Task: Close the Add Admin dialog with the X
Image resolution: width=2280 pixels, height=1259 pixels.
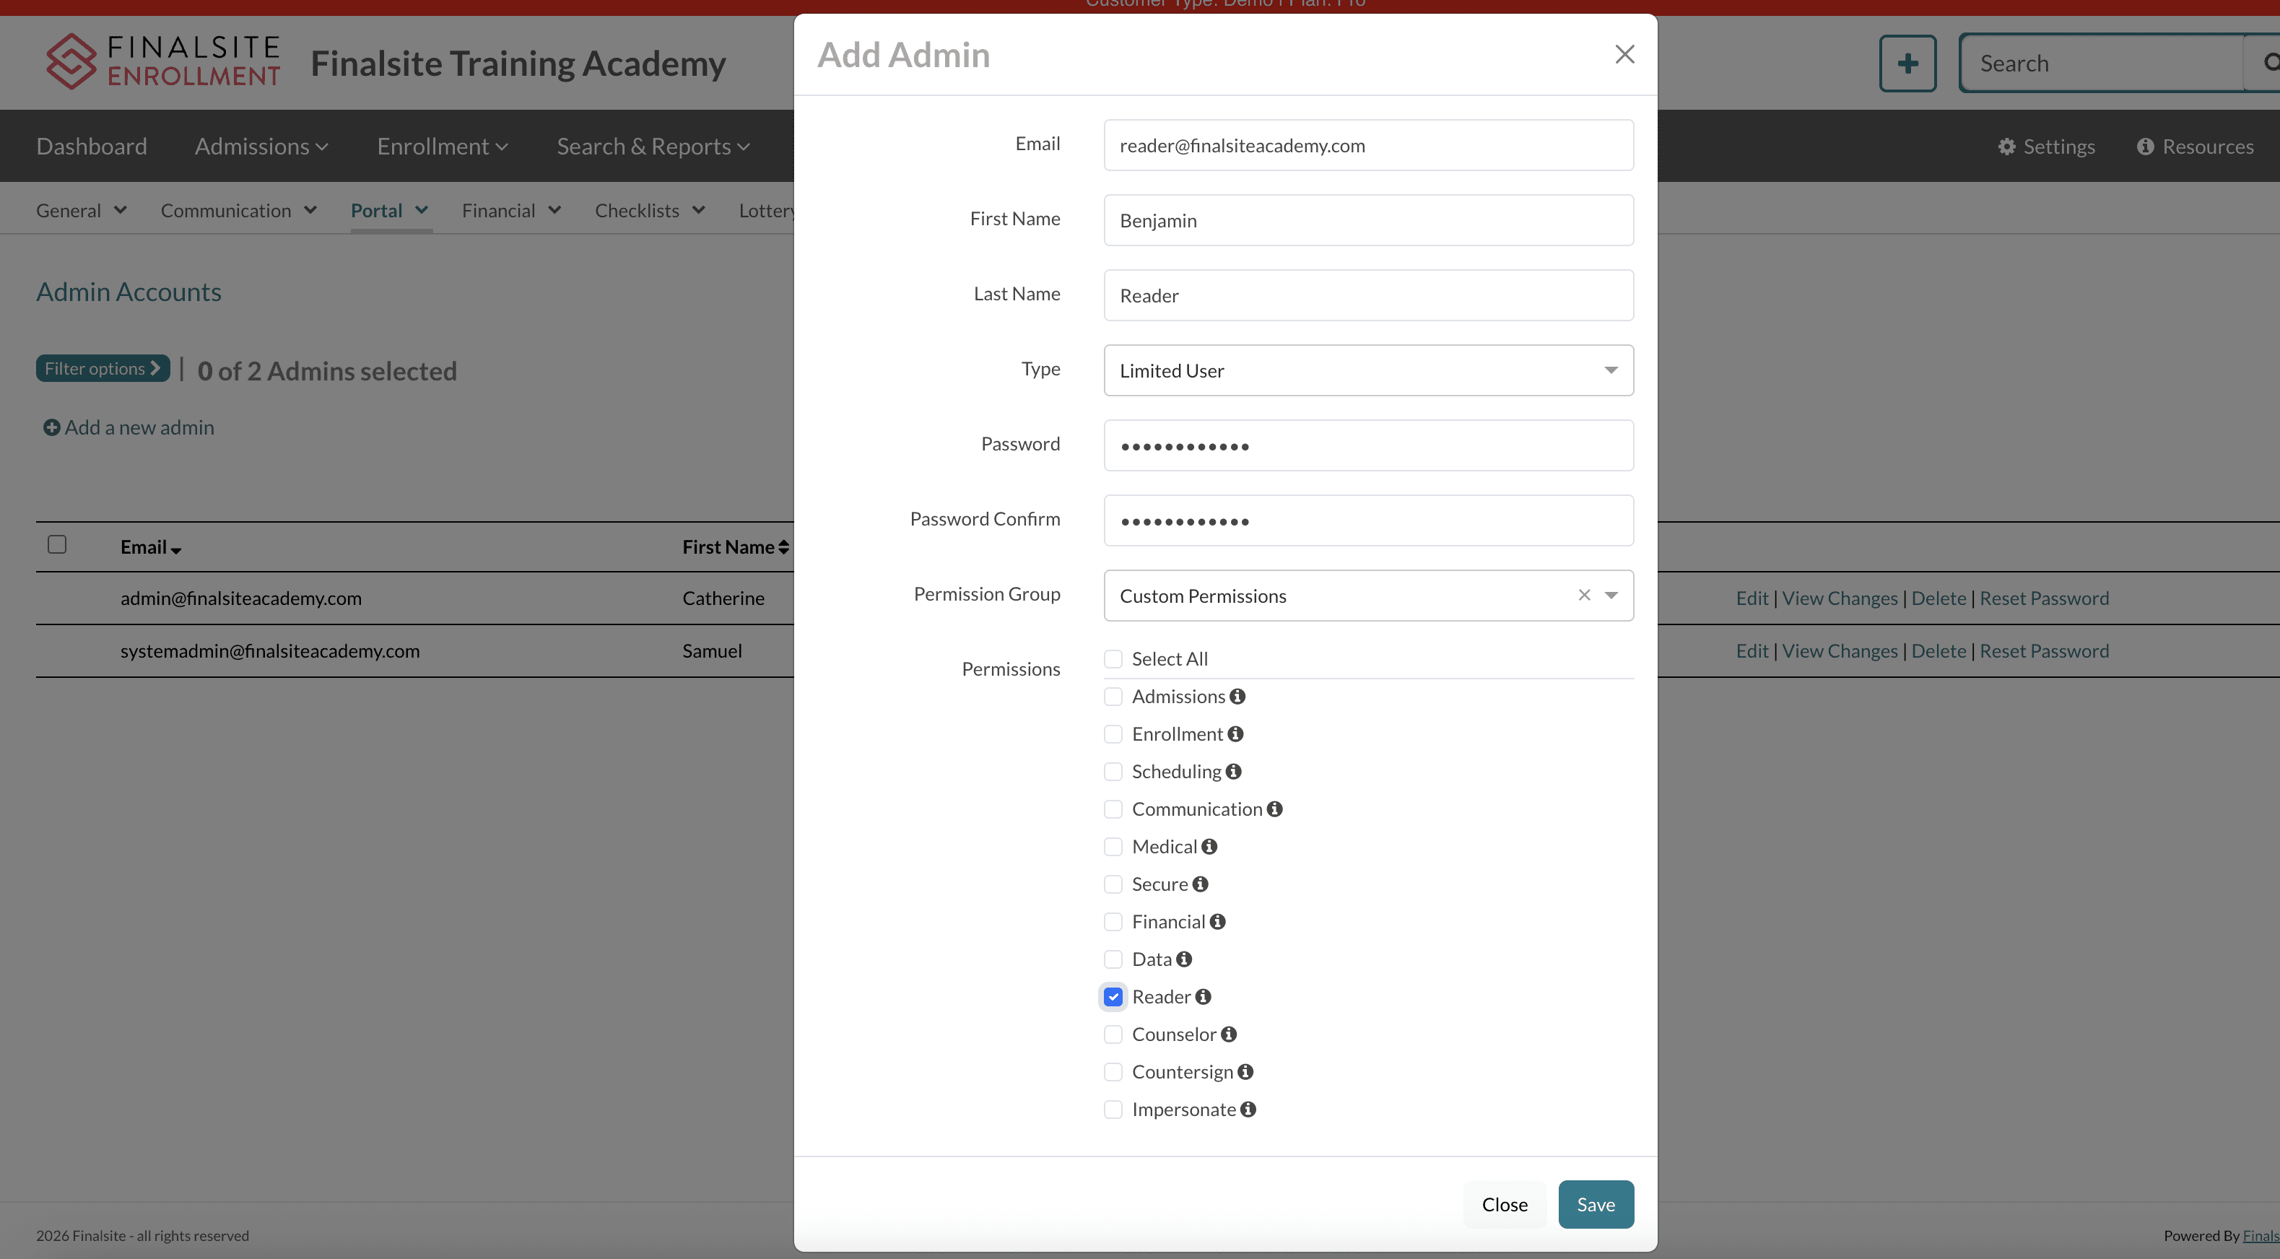Action: coord(1625,54)
